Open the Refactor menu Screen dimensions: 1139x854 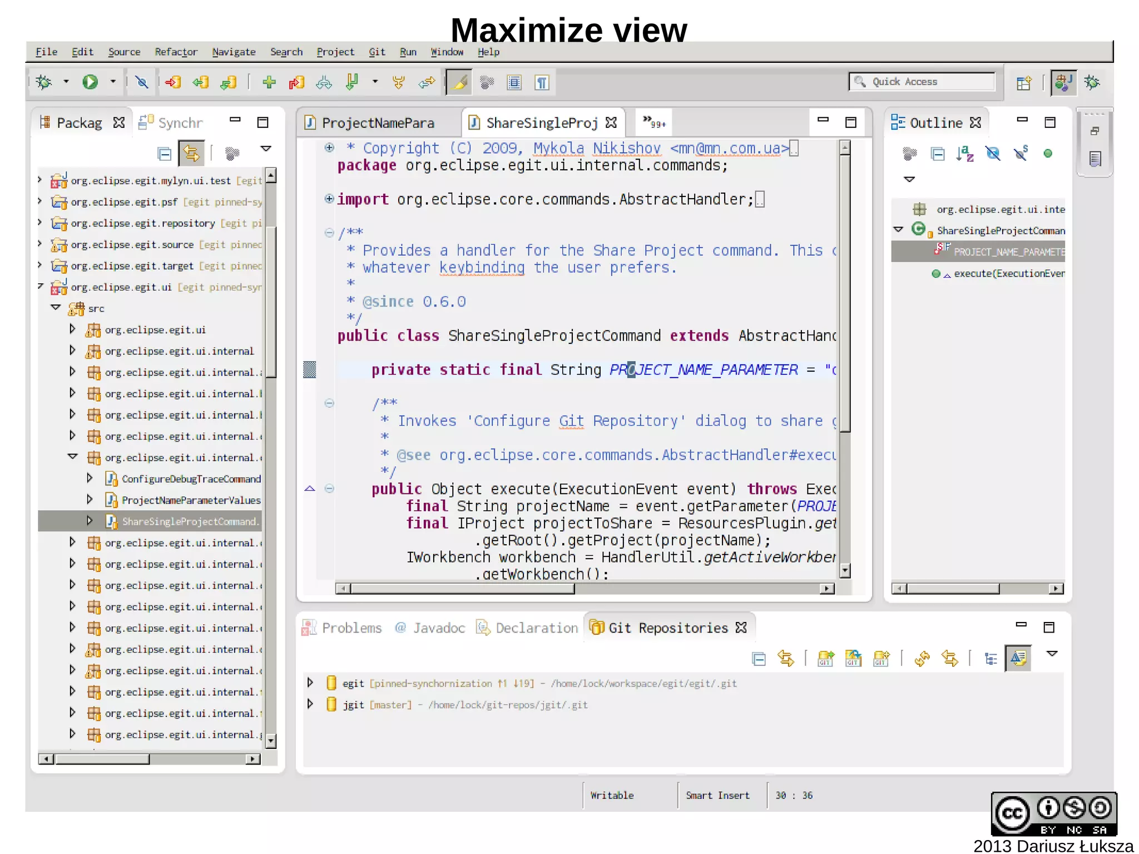(176, 52)
